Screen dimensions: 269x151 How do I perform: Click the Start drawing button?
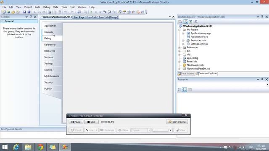[177, 122]
